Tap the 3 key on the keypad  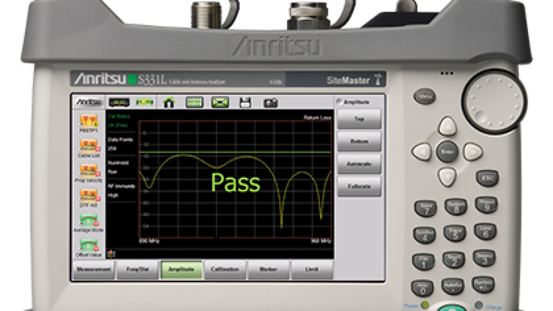(x=483, y=258)
